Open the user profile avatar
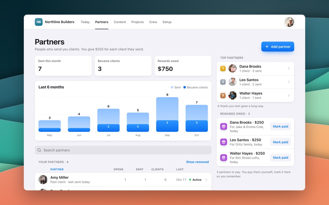The height and width of the screenshot is (205, 329). click(289, 22)
